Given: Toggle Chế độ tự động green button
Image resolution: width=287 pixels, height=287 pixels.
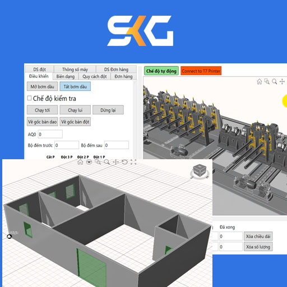Looking at the screenshot, I should 161,71.
